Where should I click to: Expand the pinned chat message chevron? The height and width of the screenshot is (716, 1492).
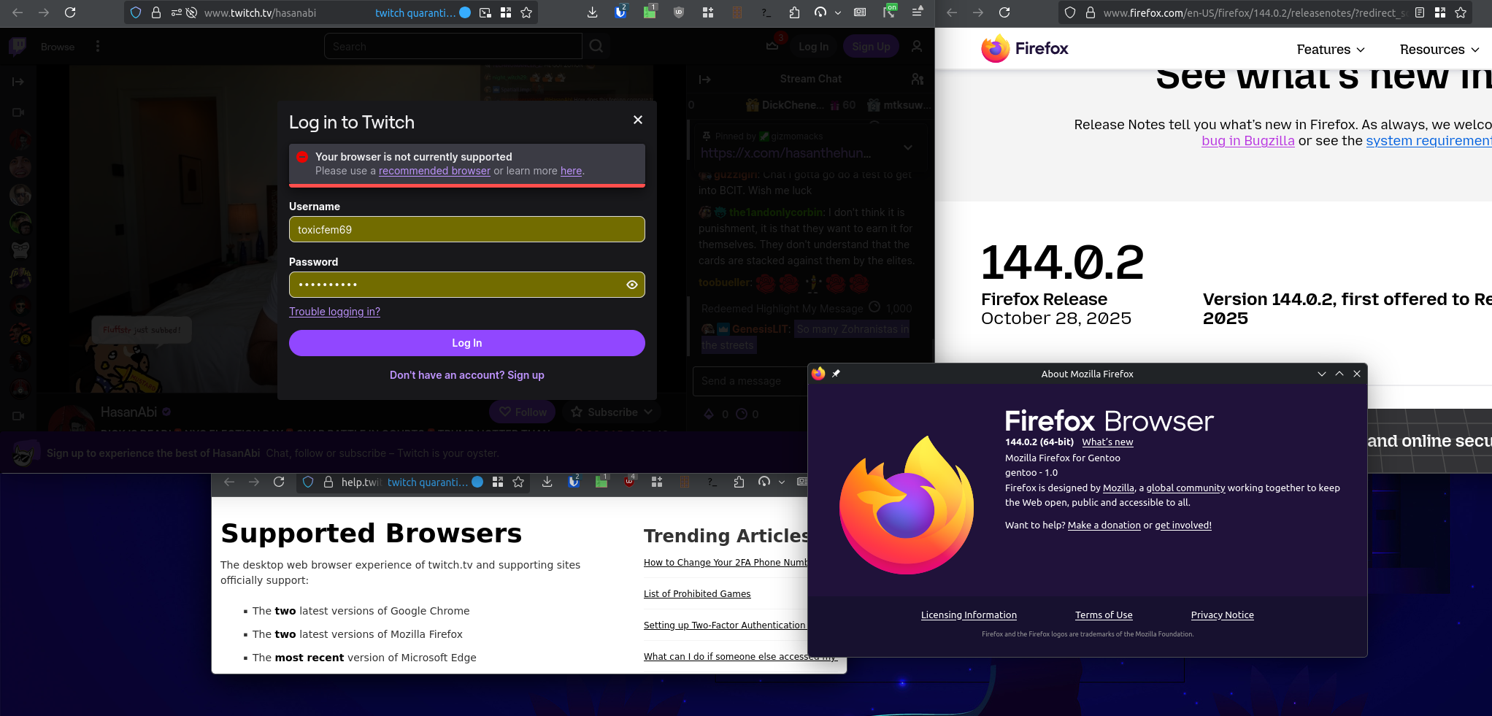(x=908, y=147)
